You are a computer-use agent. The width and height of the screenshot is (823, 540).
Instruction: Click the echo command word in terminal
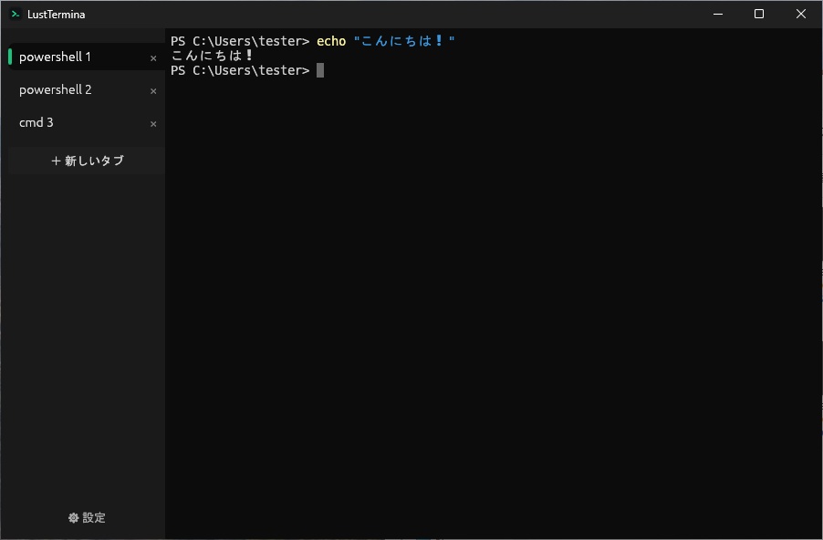331,41
